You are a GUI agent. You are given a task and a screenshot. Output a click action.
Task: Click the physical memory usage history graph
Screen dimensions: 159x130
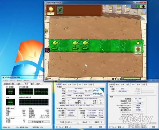[x=34, y=102]
